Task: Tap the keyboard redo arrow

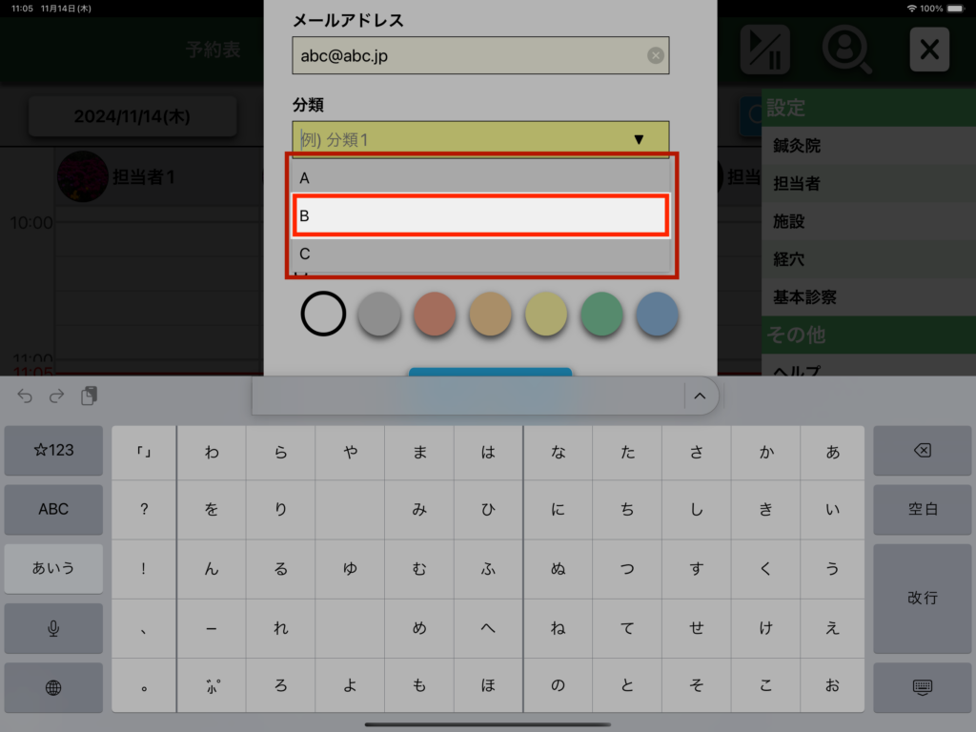Action: tap(56, 396)
